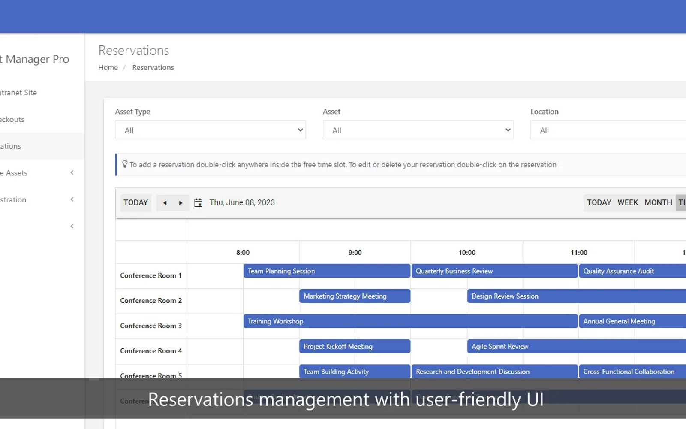Select Team Planning Session reservation
Screen dimensions: 686x429
pos(327,271)
